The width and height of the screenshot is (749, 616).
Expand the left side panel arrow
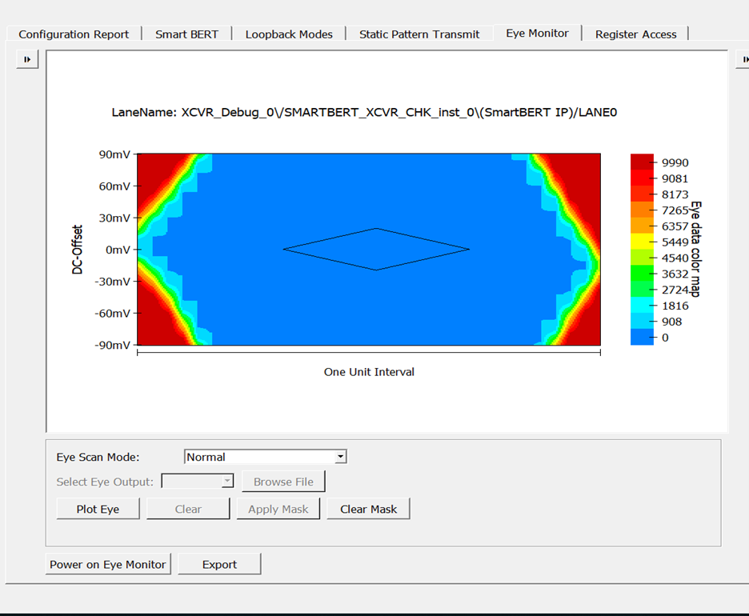point(27,59)
